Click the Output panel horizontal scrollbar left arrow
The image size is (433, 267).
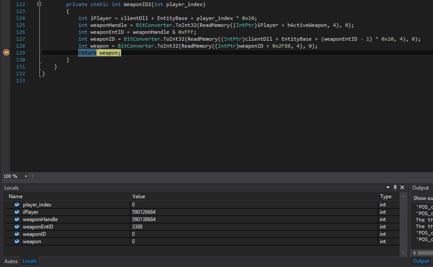click(x=414, y=253)
